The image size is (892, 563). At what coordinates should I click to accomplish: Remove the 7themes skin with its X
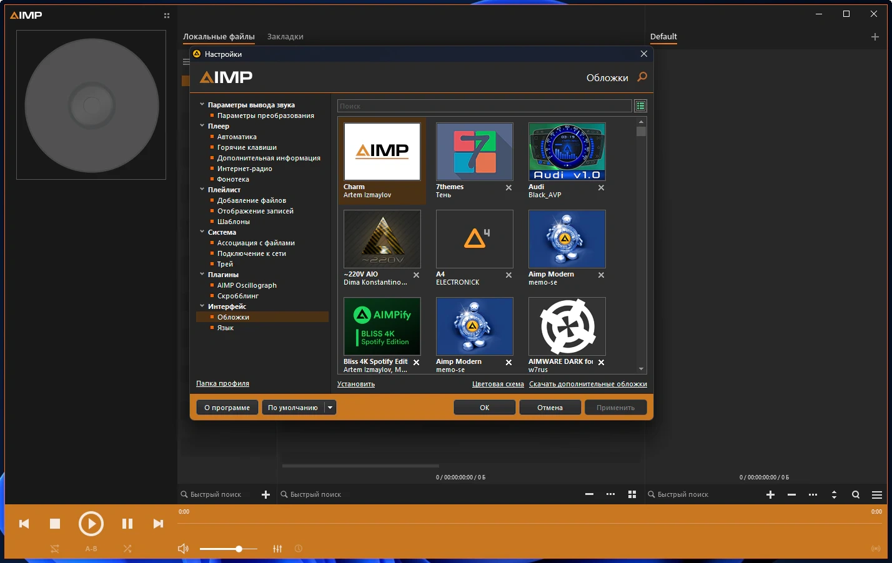[508, 187]
